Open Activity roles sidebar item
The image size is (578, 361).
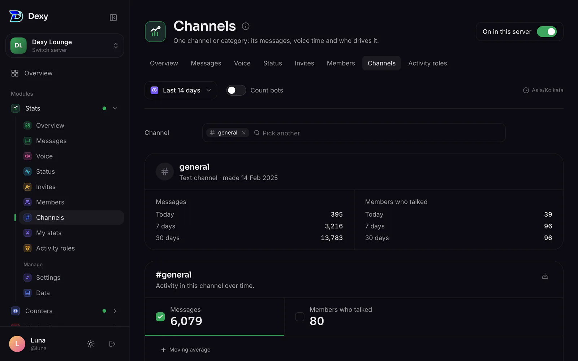point(72,248)
